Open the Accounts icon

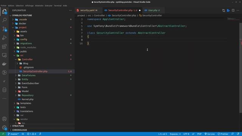(x=4, y=119)
